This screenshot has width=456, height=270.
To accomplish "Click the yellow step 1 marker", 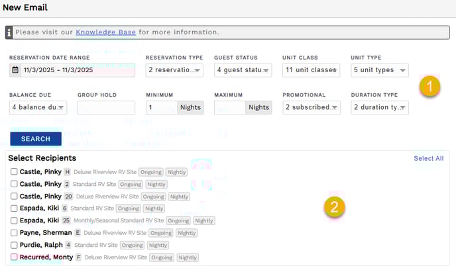I will click(x=430, y=86).
